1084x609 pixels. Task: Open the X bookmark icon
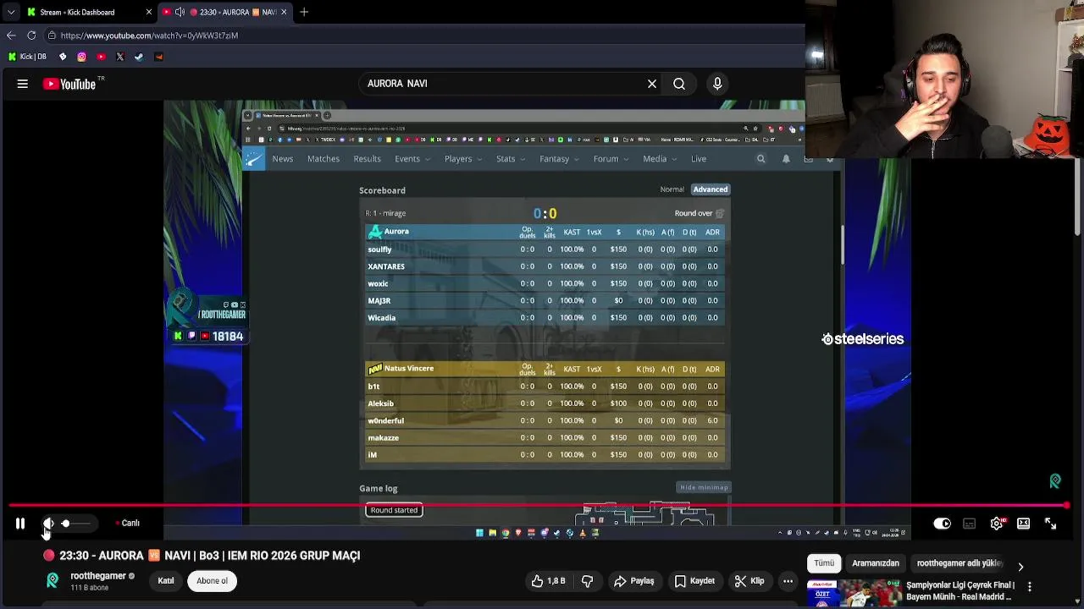(119, 57)
